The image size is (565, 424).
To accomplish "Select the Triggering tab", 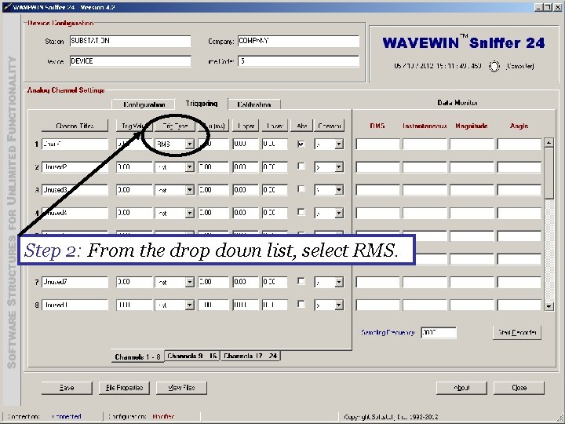I will [x=202, y=104].
